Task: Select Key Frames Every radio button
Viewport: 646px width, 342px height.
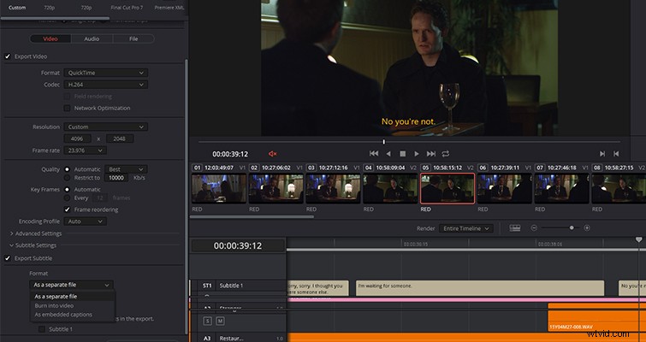Action: (67, 198)
